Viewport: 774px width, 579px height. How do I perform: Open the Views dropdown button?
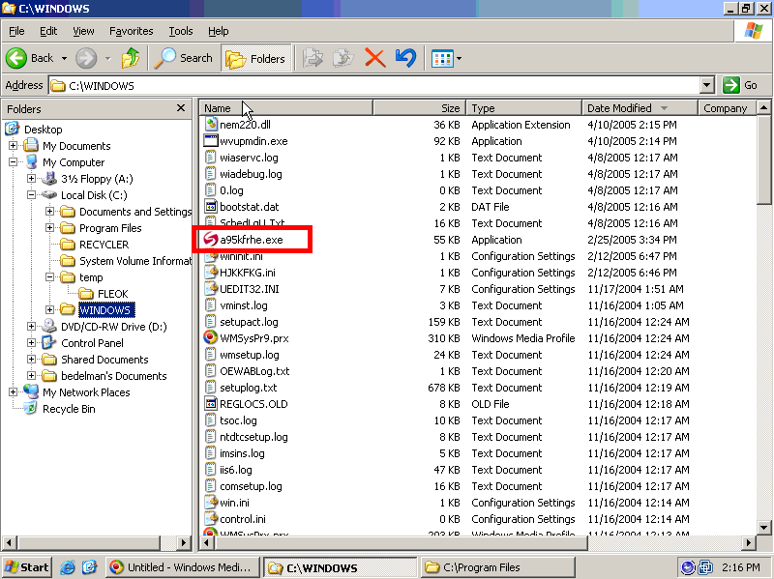pyautogui.click(x=447, y=58)
